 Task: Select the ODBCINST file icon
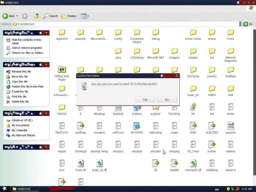(x=212, y=126)
